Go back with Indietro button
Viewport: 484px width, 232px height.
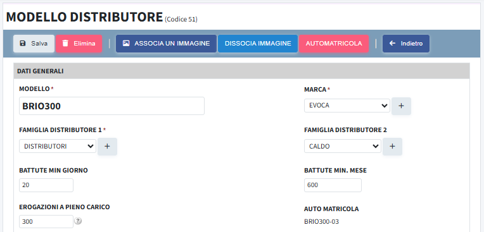[406, 44]
